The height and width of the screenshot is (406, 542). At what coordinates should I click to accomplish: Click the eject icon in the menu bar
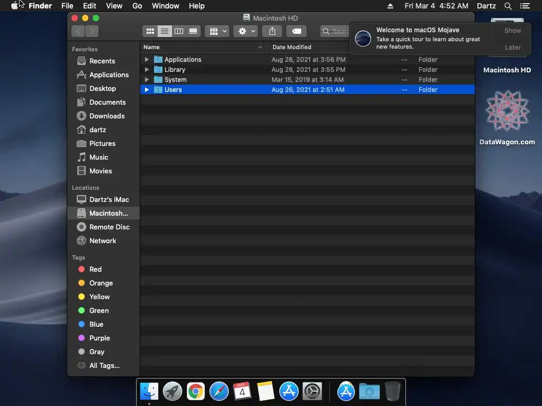pos(390,6)
